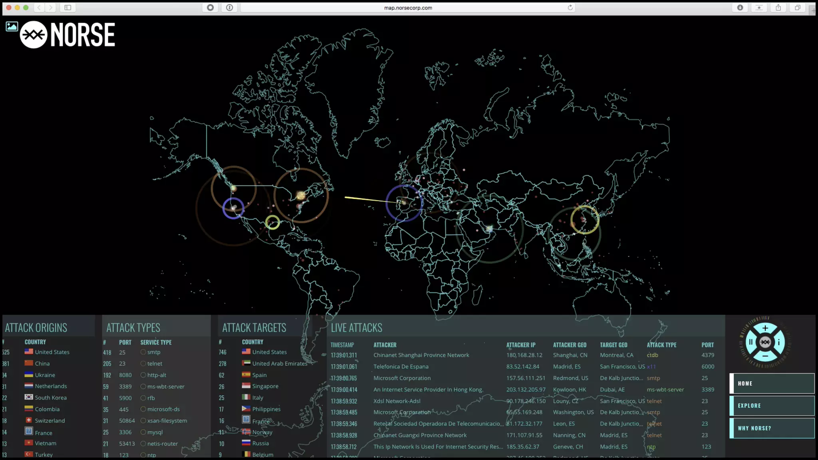Click the WHY NORSE? button

click(772, 428)
